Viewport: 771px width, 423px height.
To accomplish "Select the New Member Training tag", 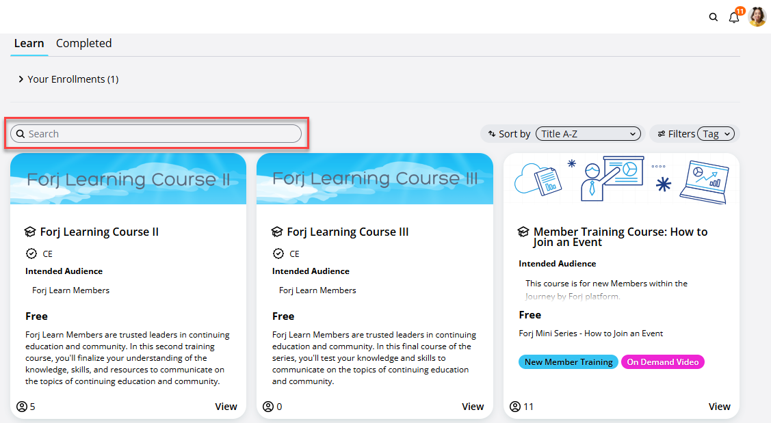I will coord(569,362).
